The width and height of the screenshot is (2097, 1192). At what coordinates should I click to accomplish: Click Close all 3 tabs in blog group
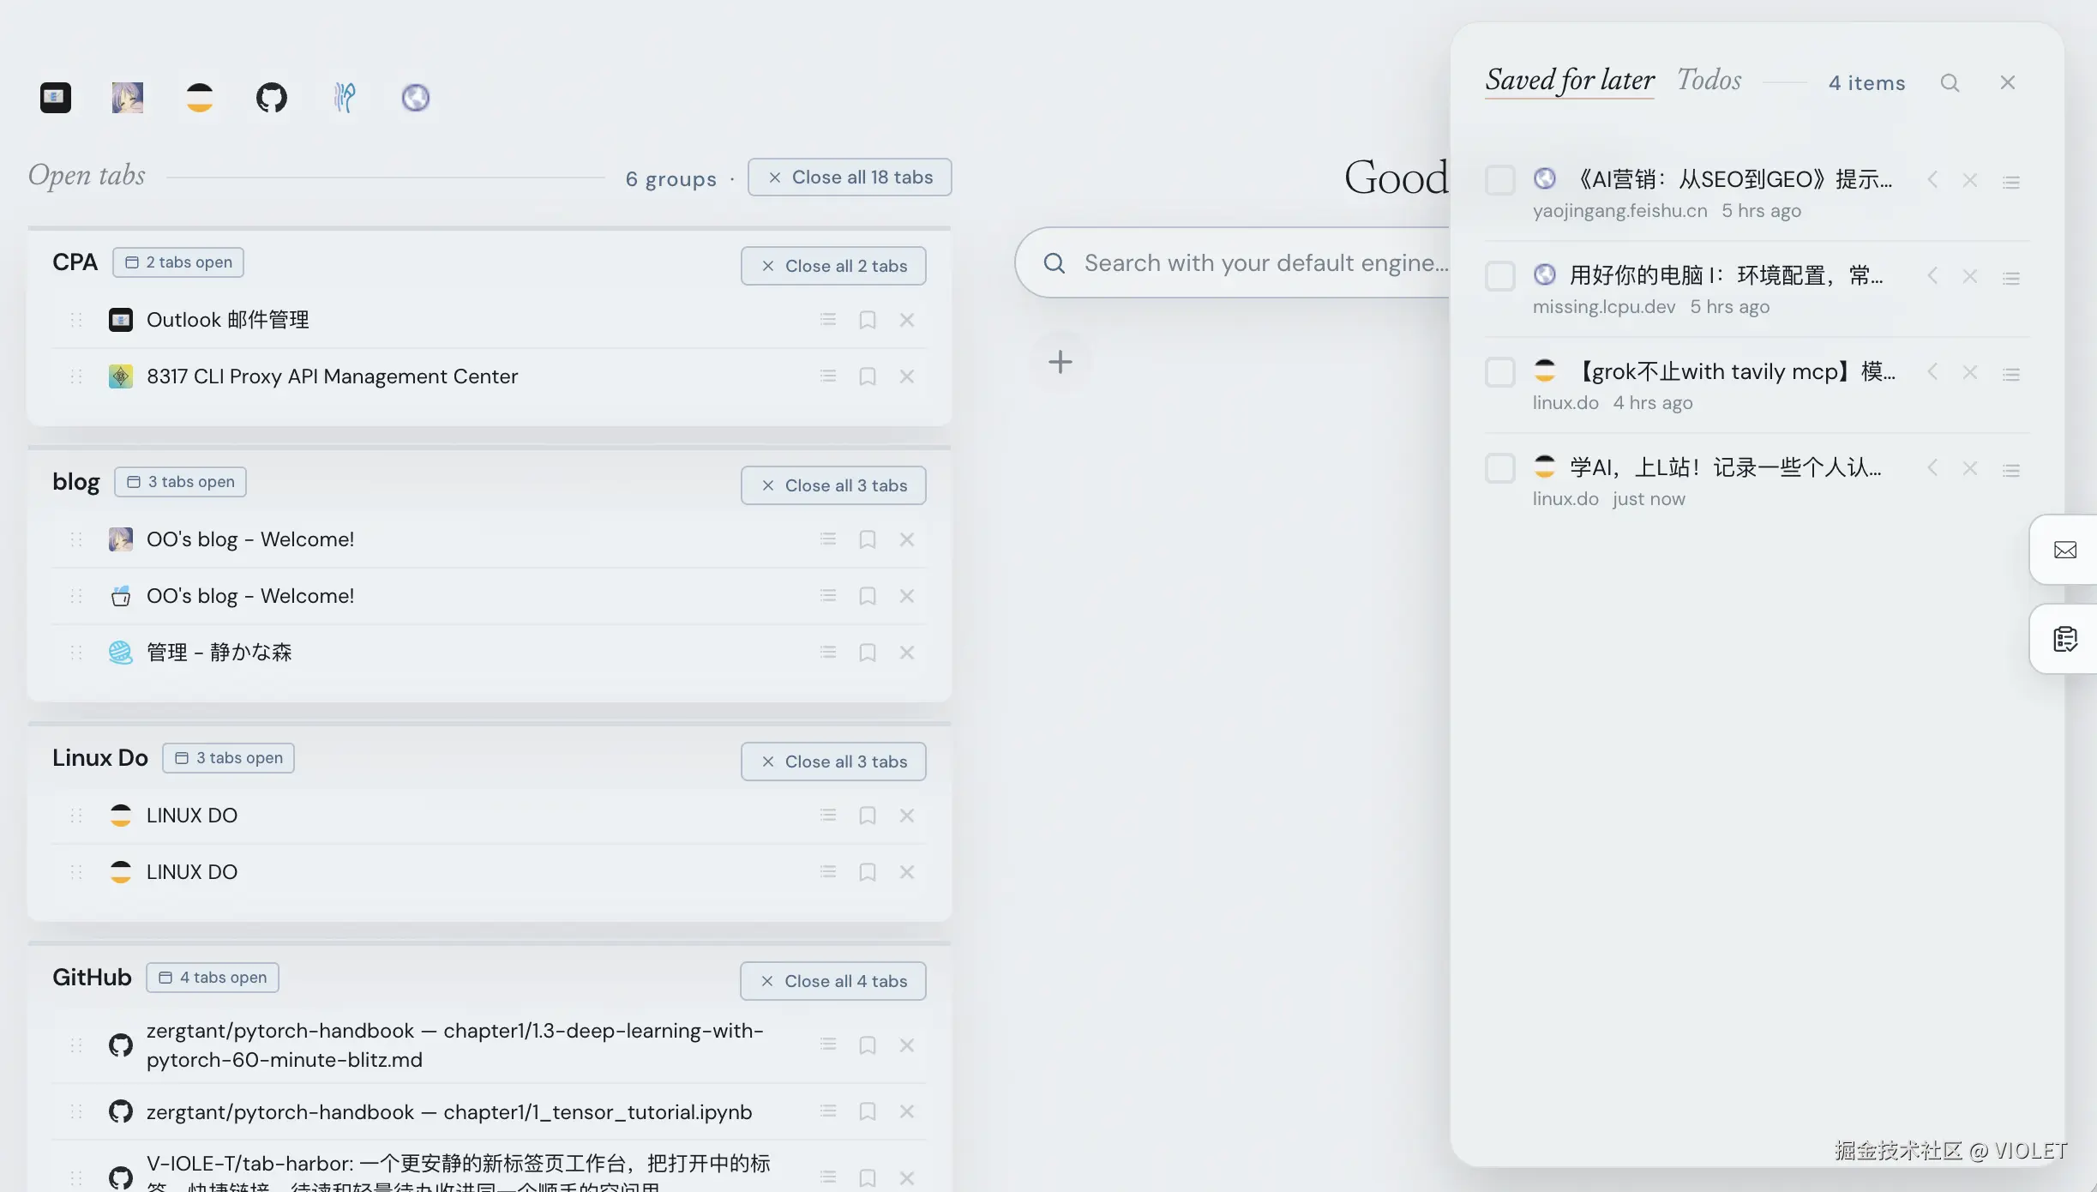[x=833, y=485]
